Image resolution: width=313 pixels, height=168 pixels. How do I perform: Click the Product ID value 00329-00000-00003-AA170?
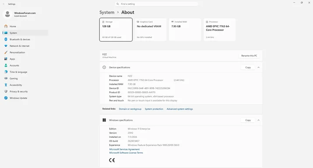pyautogui.click(x=141, y=92)
